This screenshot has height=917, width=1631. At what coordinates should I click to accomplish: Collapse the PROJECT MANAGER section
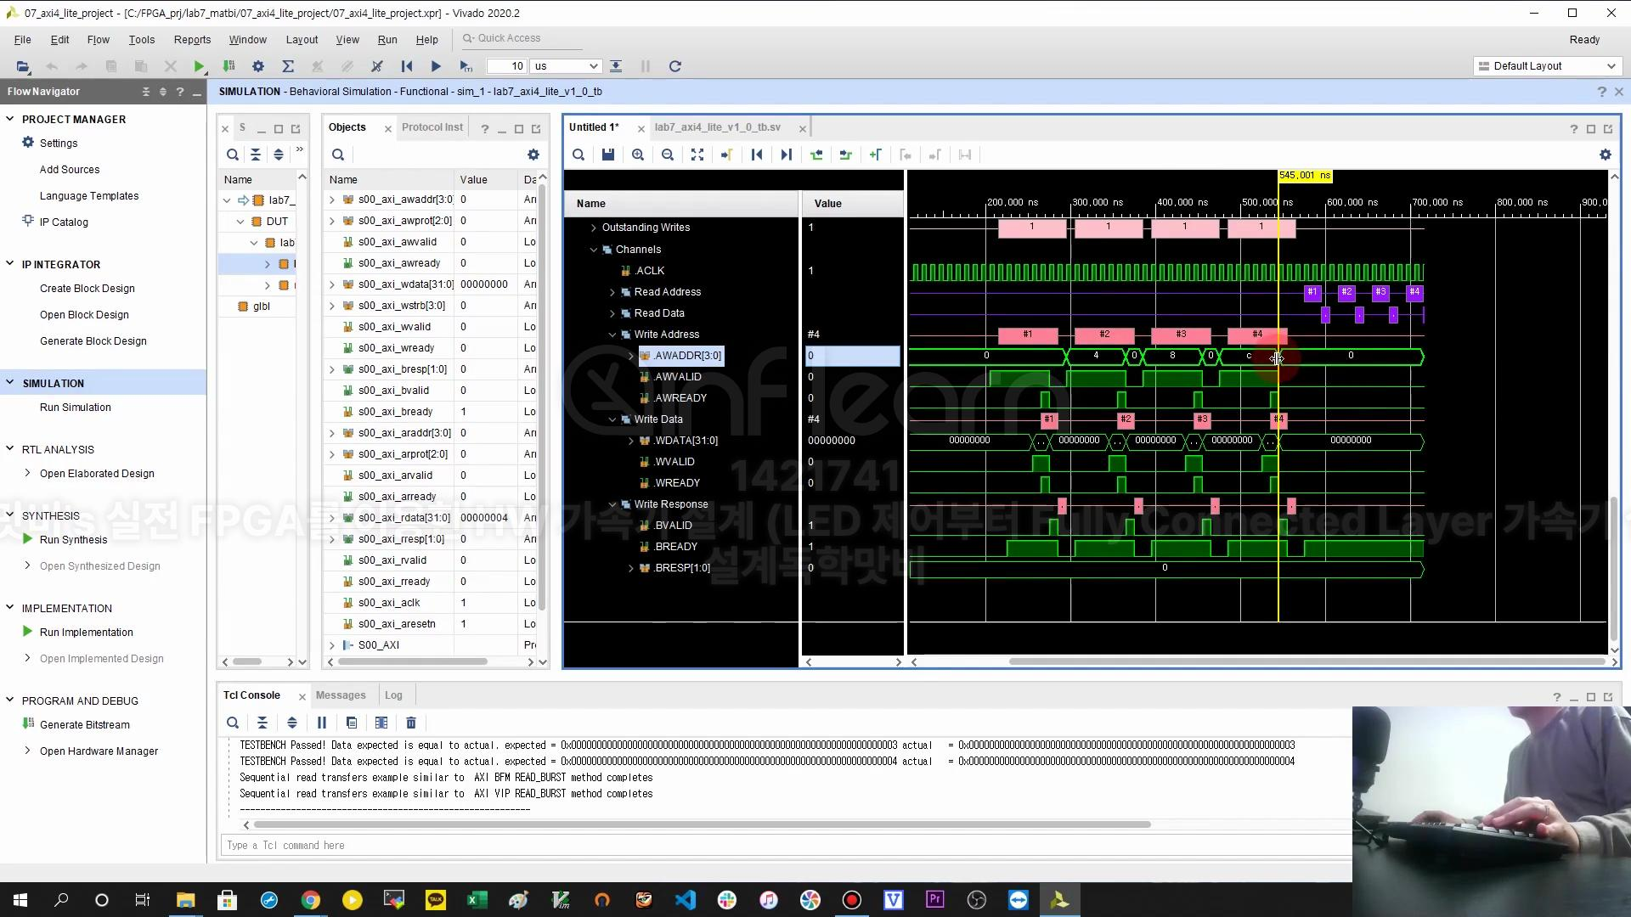point(10,119)
